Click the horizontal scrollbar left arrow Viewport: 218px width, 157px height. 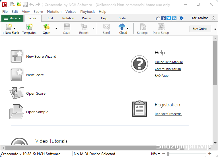tap(3, 148)
